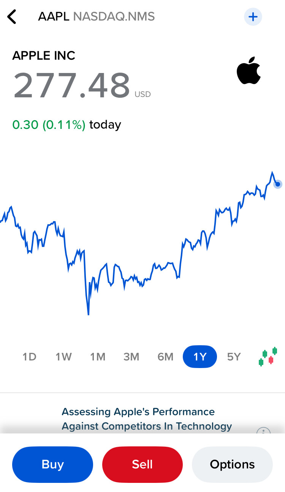Viewport: 285px width, 492px height.
Task: Select the 1D chart range
Action: (x=29, y=357)
